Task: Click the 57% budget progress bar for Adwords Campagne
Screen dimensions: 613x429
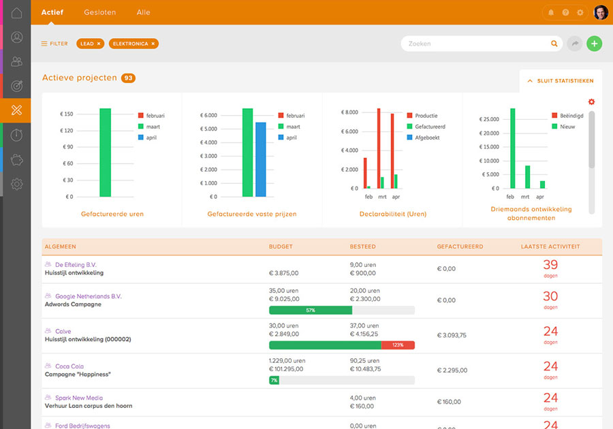Action: coord(311,310)
